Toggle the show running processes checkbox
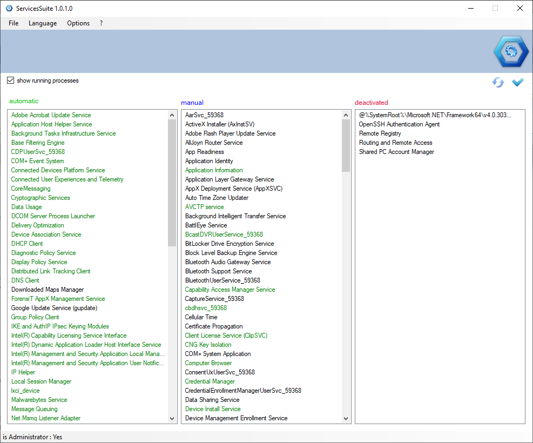Screen dimensions: 533x443 point(11,80)
